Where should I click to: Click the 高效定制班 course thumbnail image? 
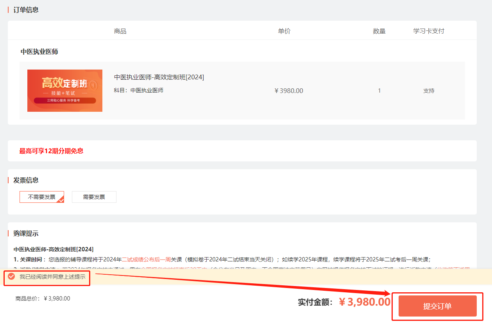point(65,91)
